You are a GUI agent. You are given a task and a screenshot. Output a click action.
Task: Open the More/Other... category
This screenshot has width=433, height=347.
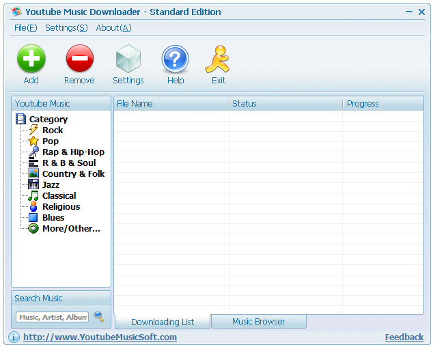[x=71, y=228]
